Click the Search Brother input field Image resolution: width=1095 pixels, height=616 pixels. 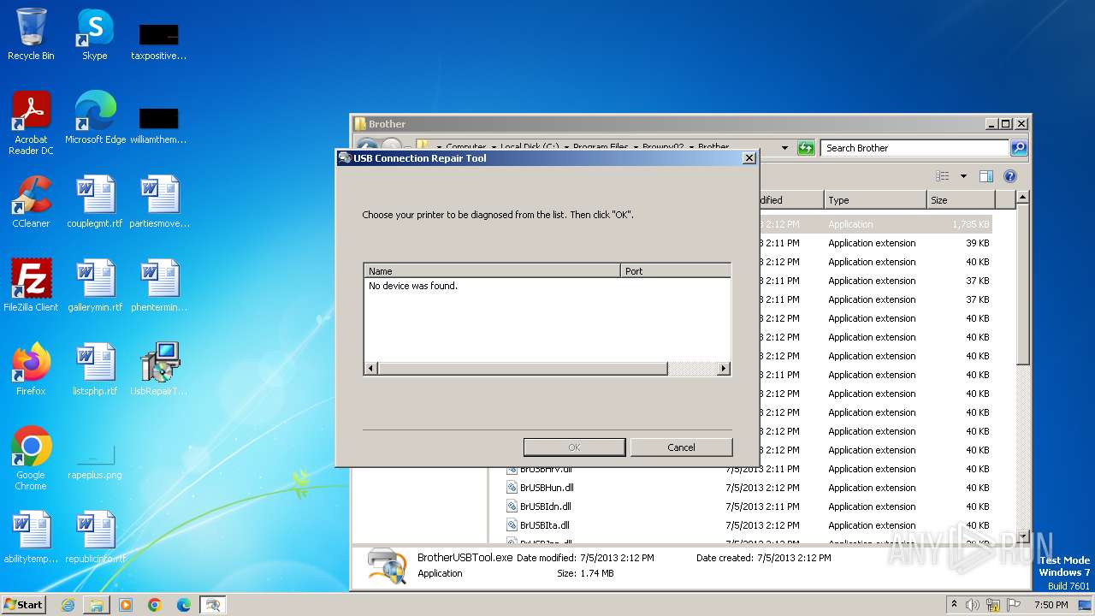point(914,148)
